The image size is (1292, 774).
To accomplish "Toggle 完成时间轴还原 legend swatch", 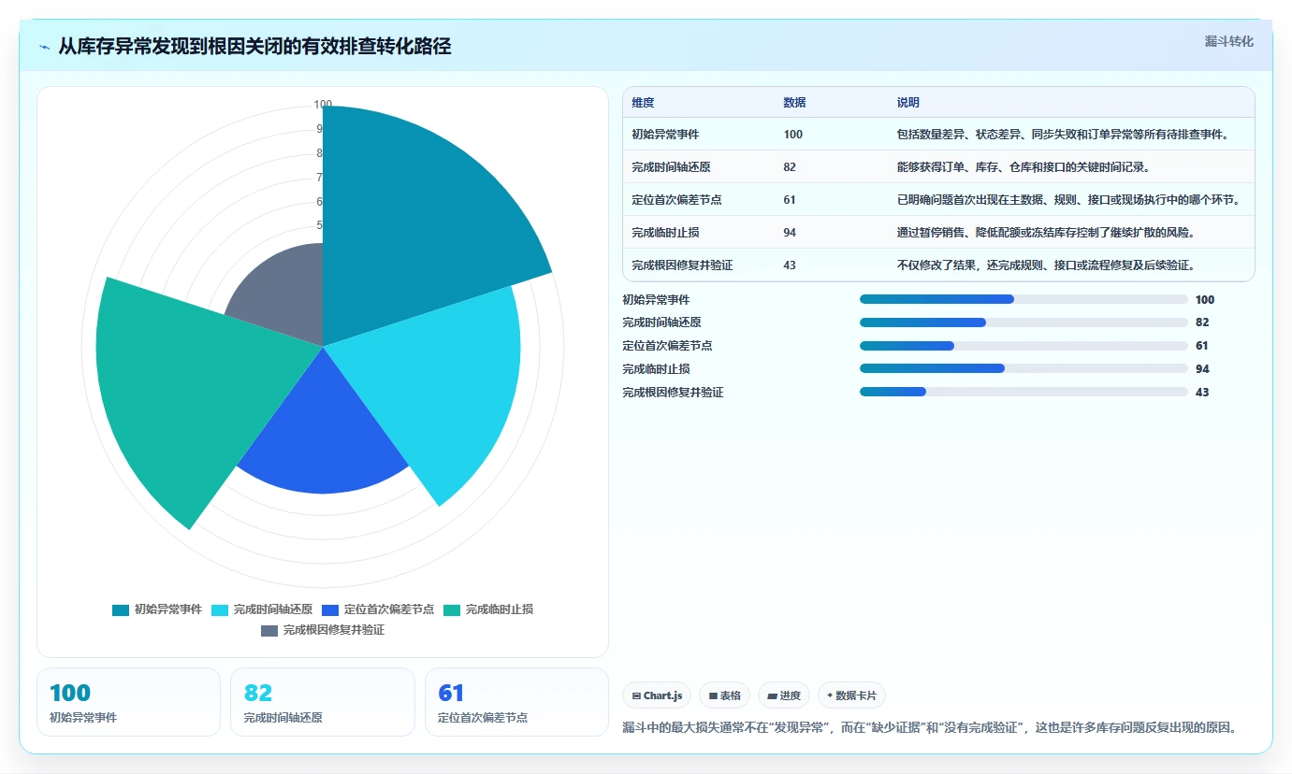I will tap(220, 609).
